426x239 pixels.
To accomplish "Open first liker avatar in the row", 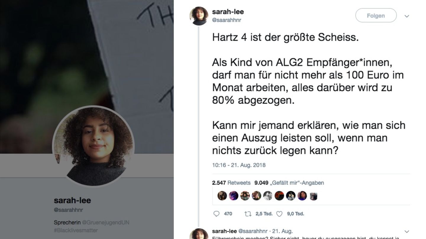I will tap(222, 196).
